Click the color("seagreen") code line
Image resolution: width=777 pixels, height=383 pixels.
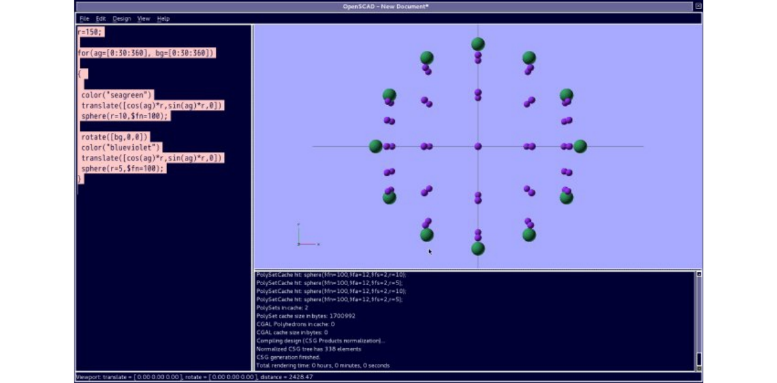[118, 95]
